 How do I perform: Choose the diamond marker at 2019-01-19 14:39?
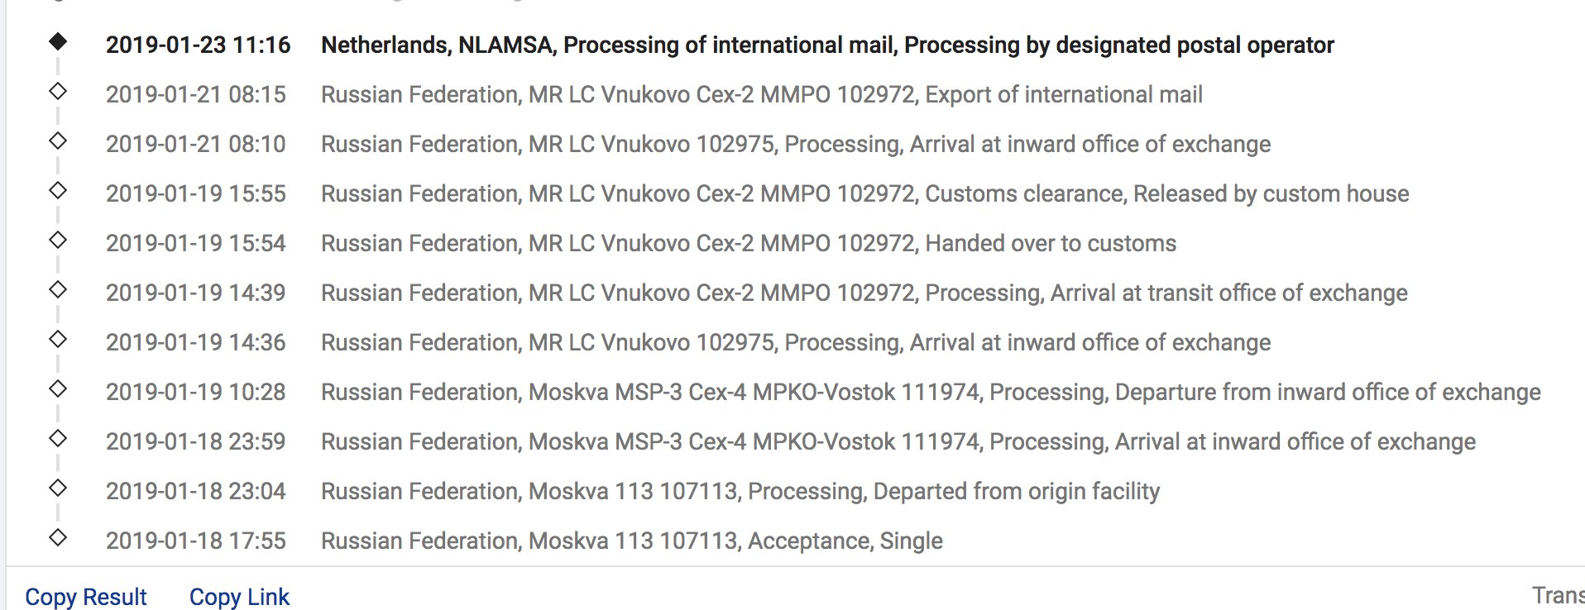click(58, 289)
